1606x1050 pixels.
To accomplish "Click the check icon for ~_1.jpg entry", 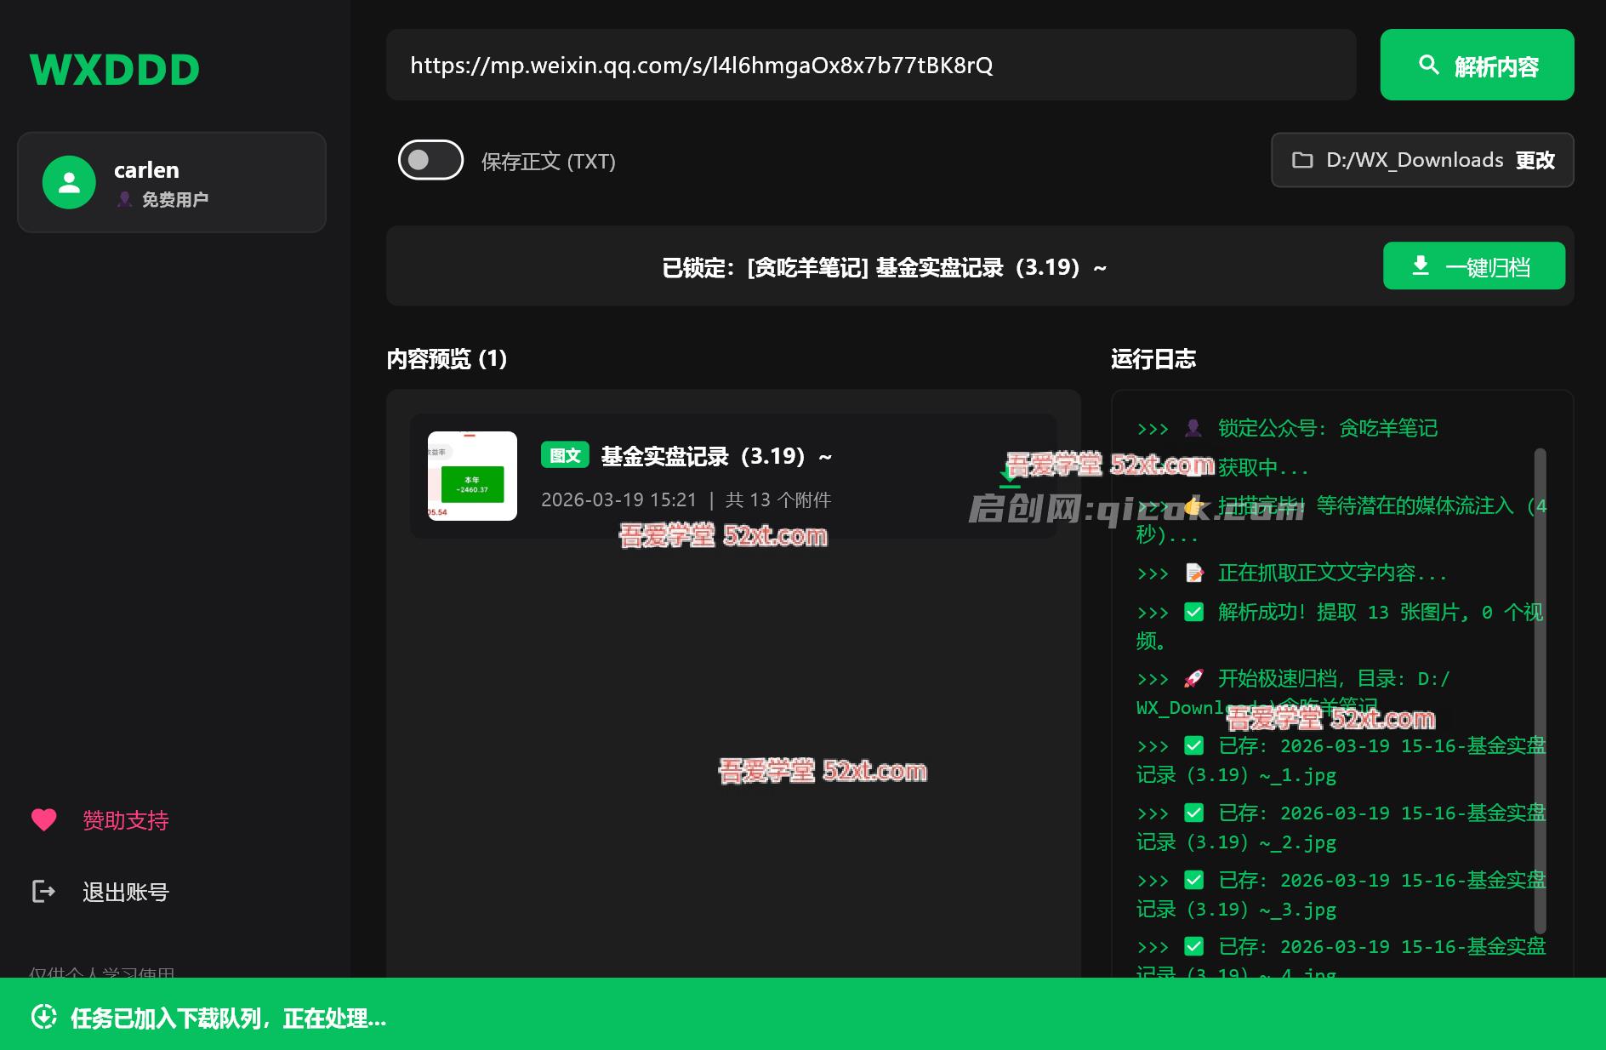I will [x=1194, y=745].
